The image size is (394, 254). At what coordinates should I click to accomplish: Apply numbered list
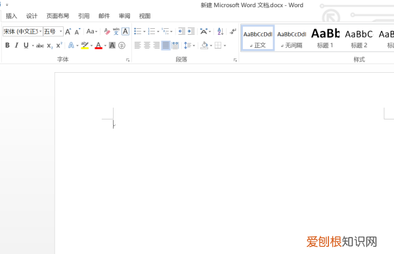point(152,32)
